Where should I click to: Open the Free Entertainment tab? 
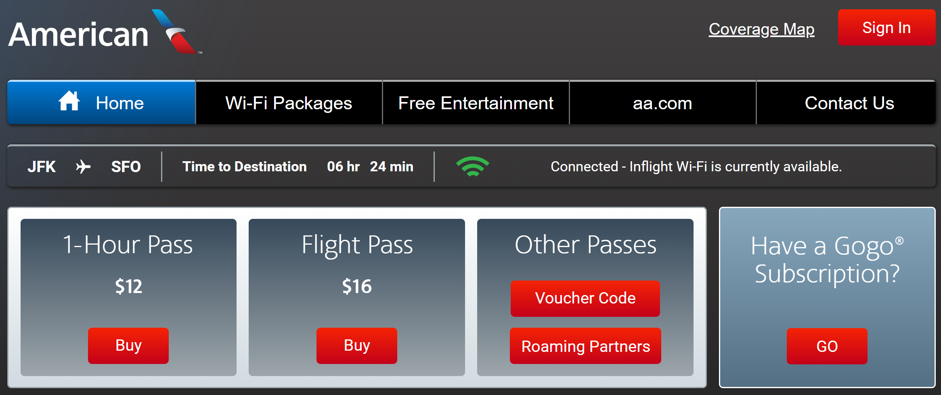coord(476,103)
